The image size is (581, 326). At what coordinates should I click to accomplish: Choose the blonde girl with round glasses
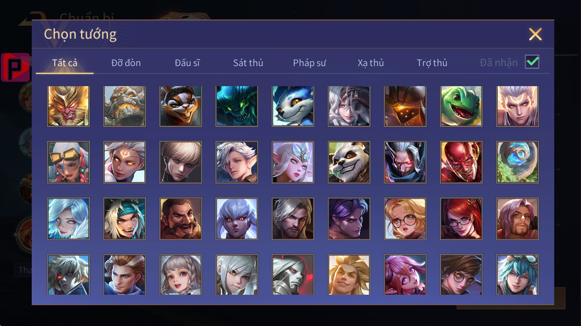click(405, 219)
